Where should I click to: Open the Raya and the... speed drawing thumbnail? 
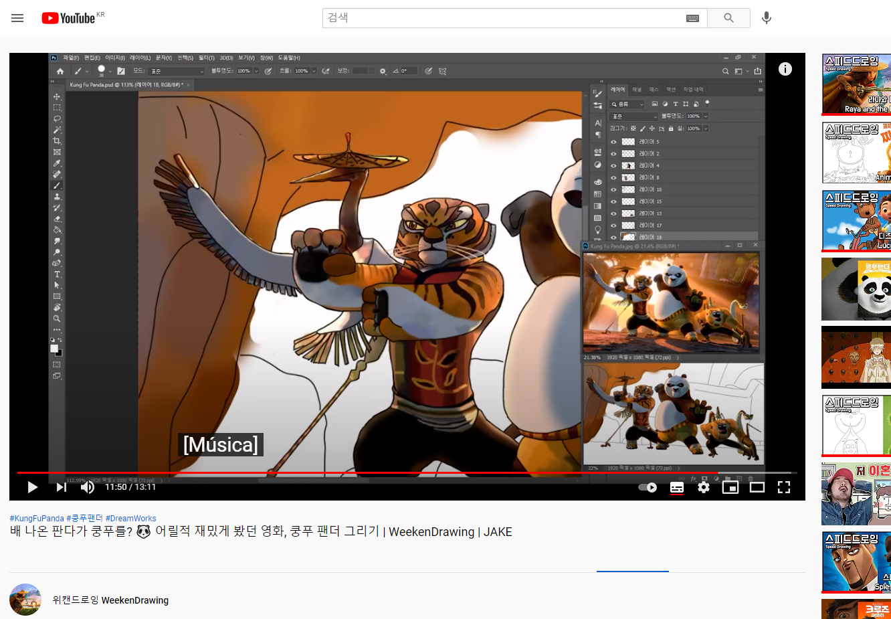point(856,84)
